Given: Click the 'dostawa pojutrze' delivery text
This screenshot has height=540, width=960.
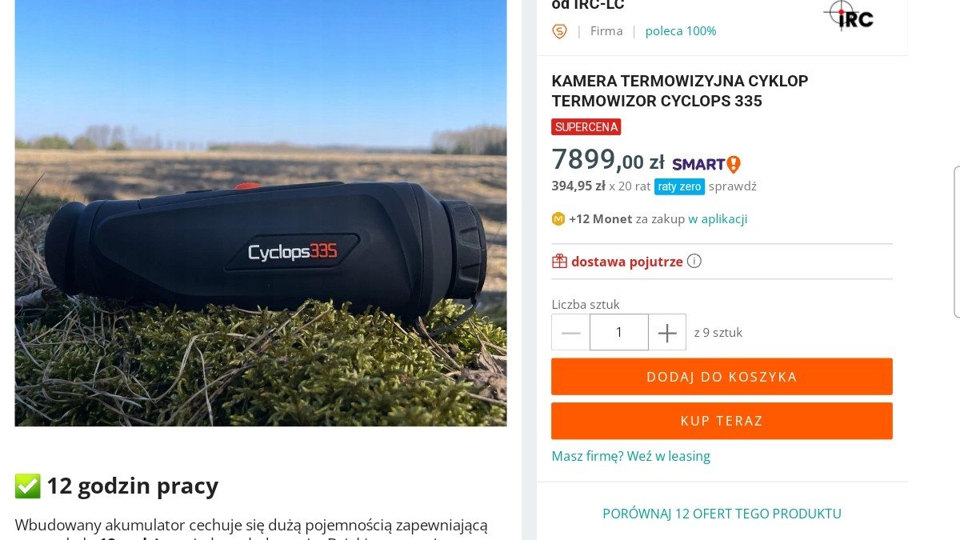Looking at the screenshot, I should (x=627, y=261).
